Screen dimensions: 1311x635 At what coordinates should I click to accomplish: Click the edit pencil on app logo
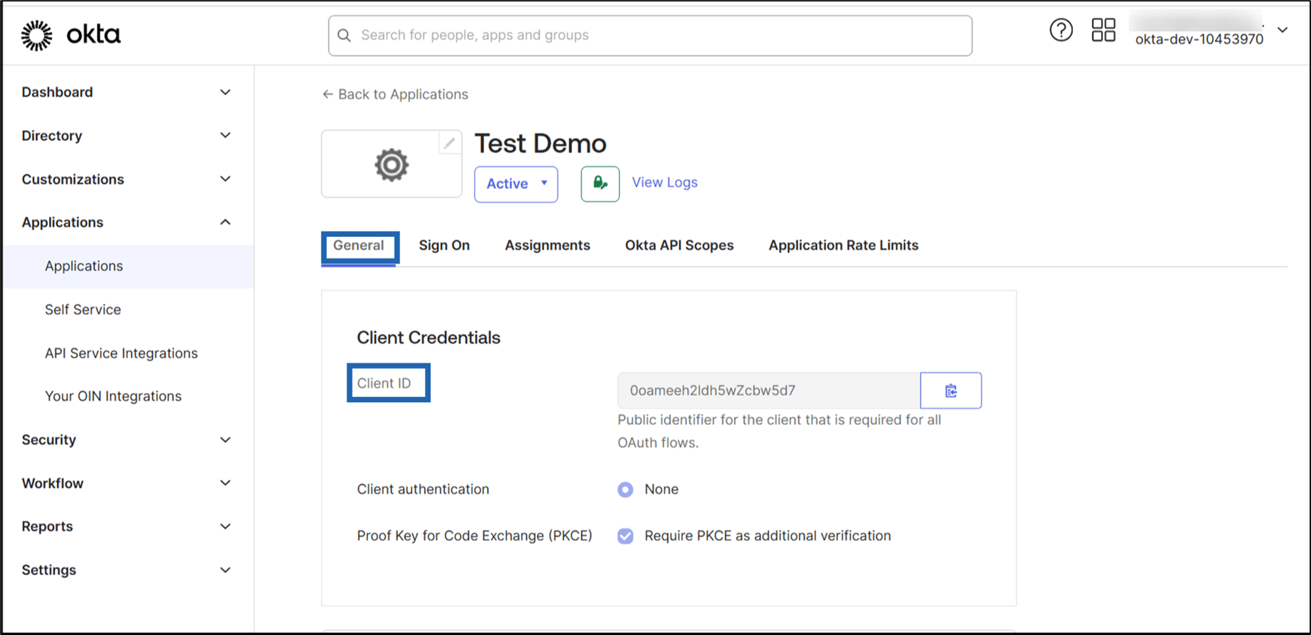pyautogui.click(x=449, y=143)
